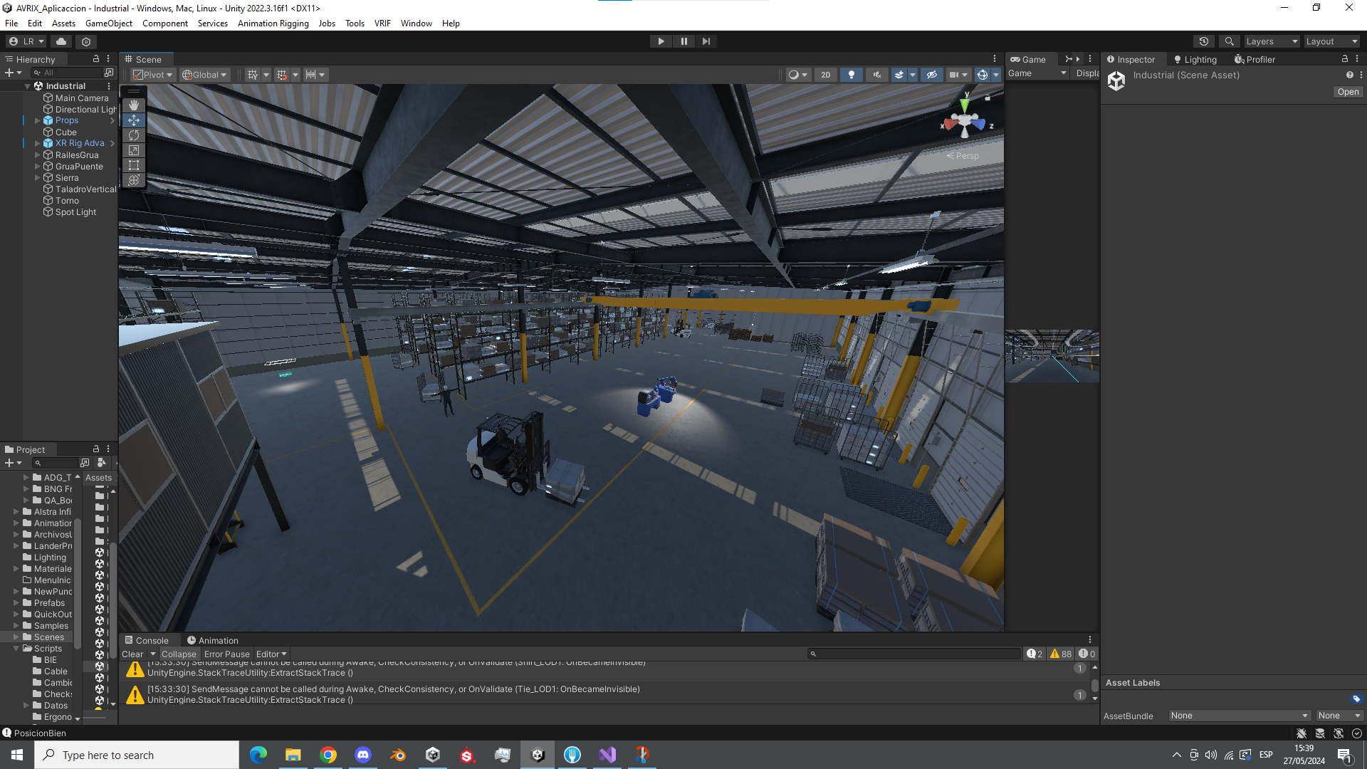Toggle 2D view mode

pos(825,75)
